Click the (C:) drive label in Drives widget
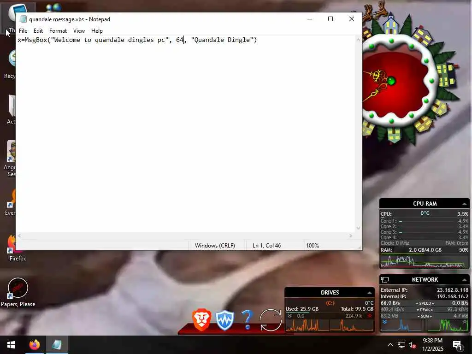 coord(330,303)
